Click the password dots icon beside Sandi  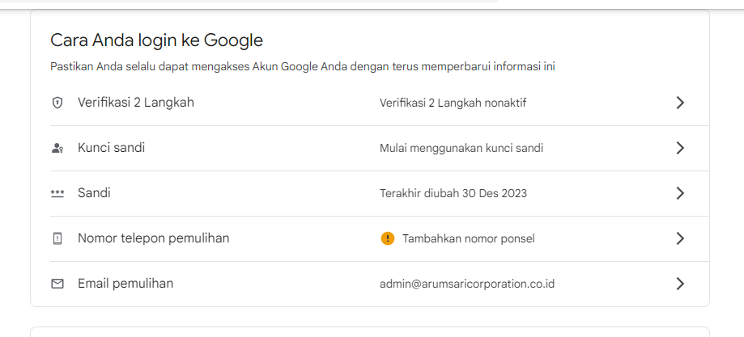tap(57, 193)
